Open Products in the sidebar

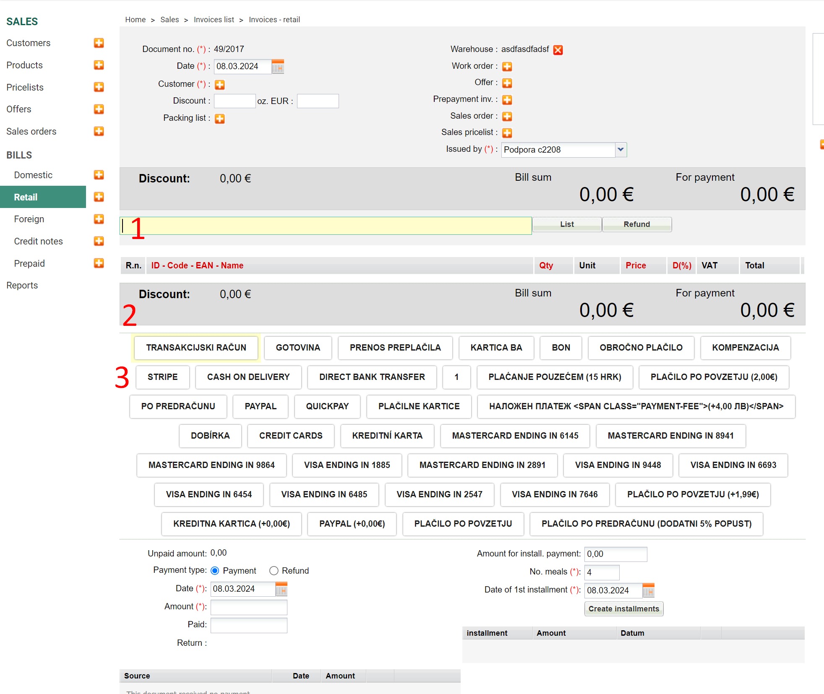25,65
